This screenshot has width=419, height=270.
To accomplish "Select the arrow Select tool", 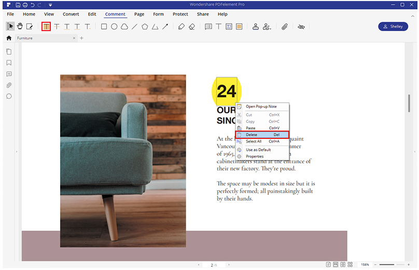I will click(10, 26).
